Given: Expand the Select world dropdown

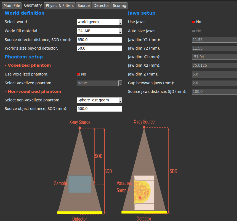Looking at the screenshot, I should [99, 22].
